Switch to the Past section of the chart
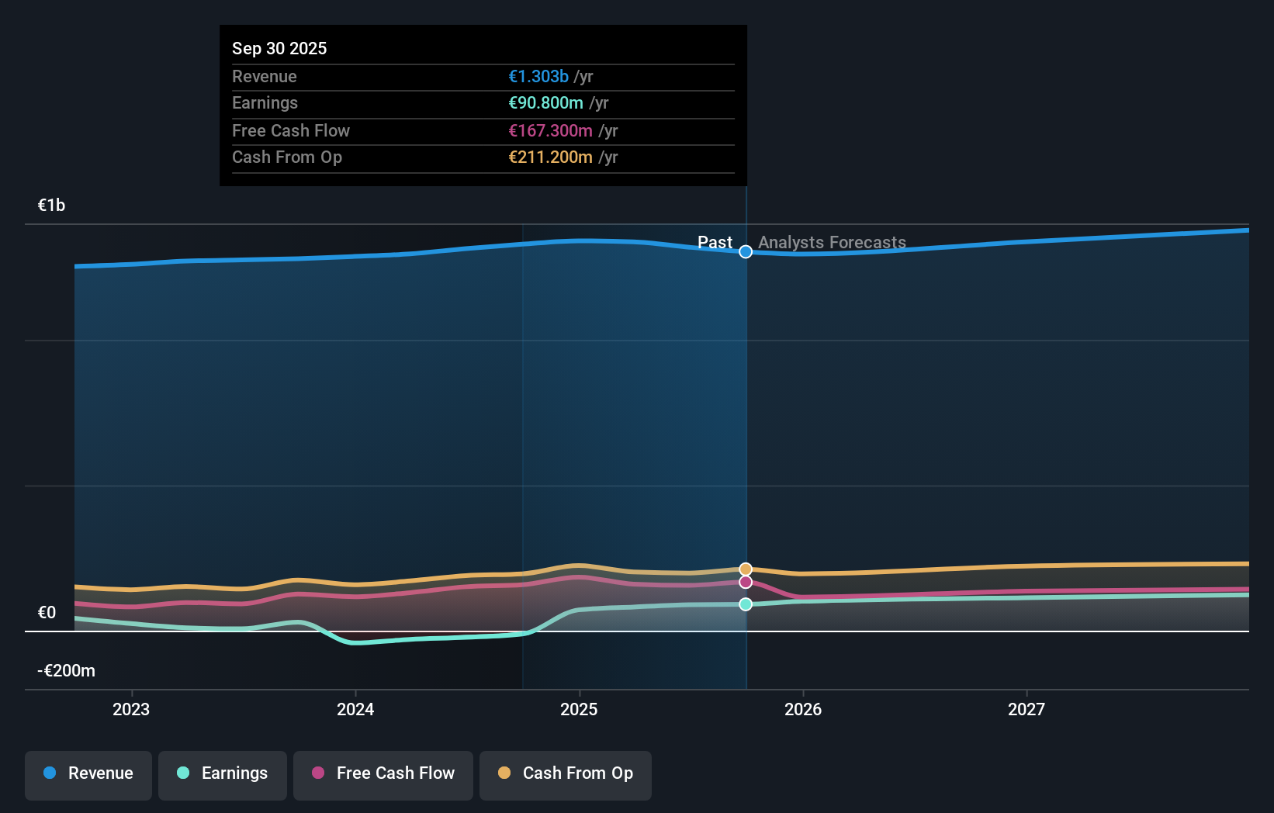This screenshot has height=813, width=1274. (x=715, y=242)
